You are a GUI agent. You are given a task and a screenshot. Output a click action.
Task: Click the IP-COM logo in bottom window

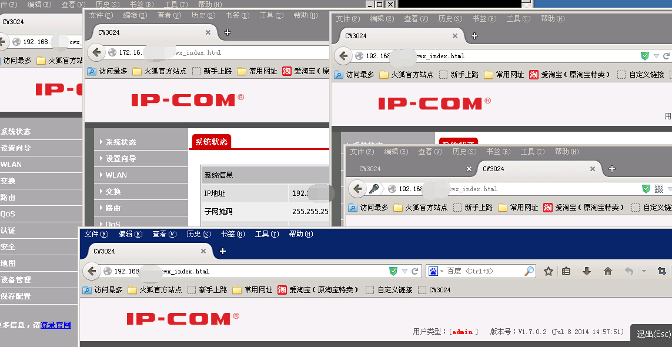coord(183,319)
